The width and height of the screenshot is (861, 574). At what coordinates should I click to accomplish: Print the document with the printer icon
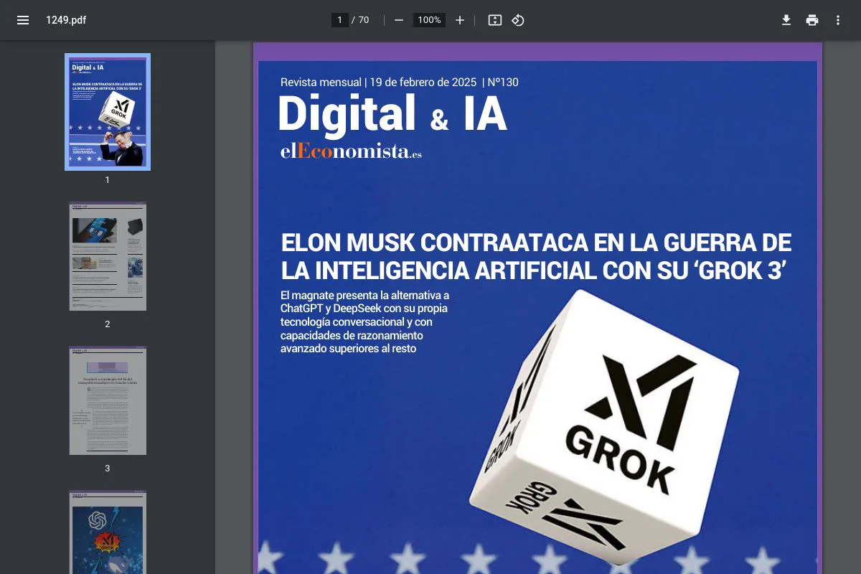[x=812, y=20]
